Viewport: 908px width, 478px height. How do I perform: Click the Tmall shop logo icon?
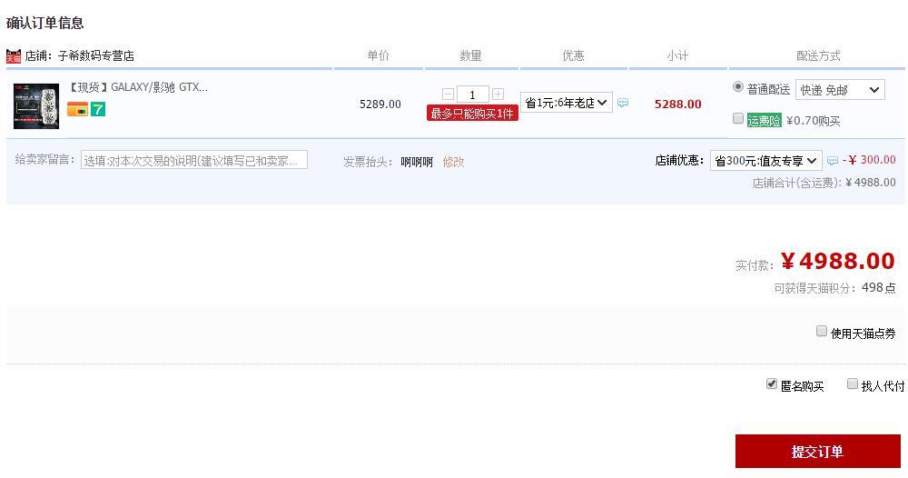(x=14, y=56)
